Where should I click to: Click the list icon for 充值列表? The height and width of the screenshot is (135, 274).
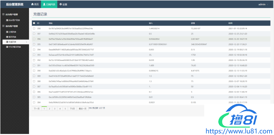pyautogui.click(x=7, y=42)
